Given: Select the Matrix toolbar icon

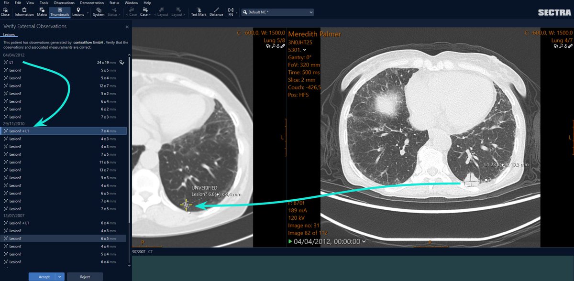Looking at the screenshot, I should tap(42, 11).
